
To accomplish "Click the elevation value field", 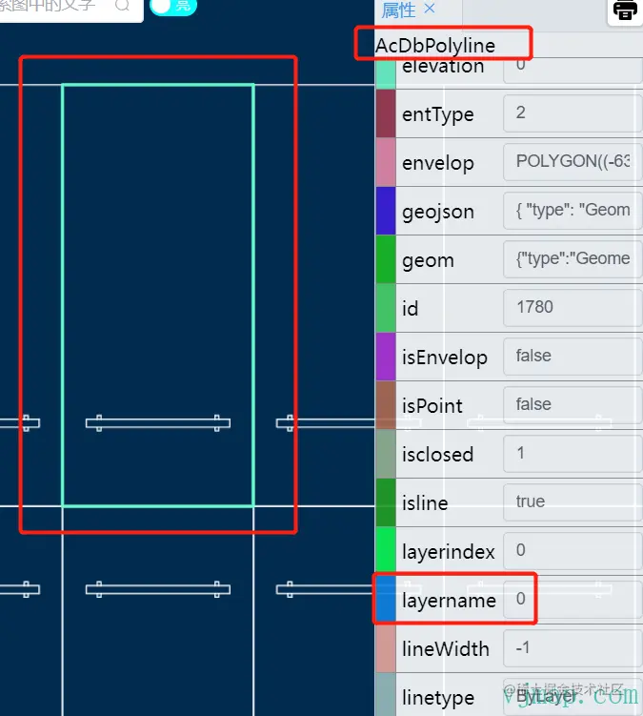I will [573, 71].
